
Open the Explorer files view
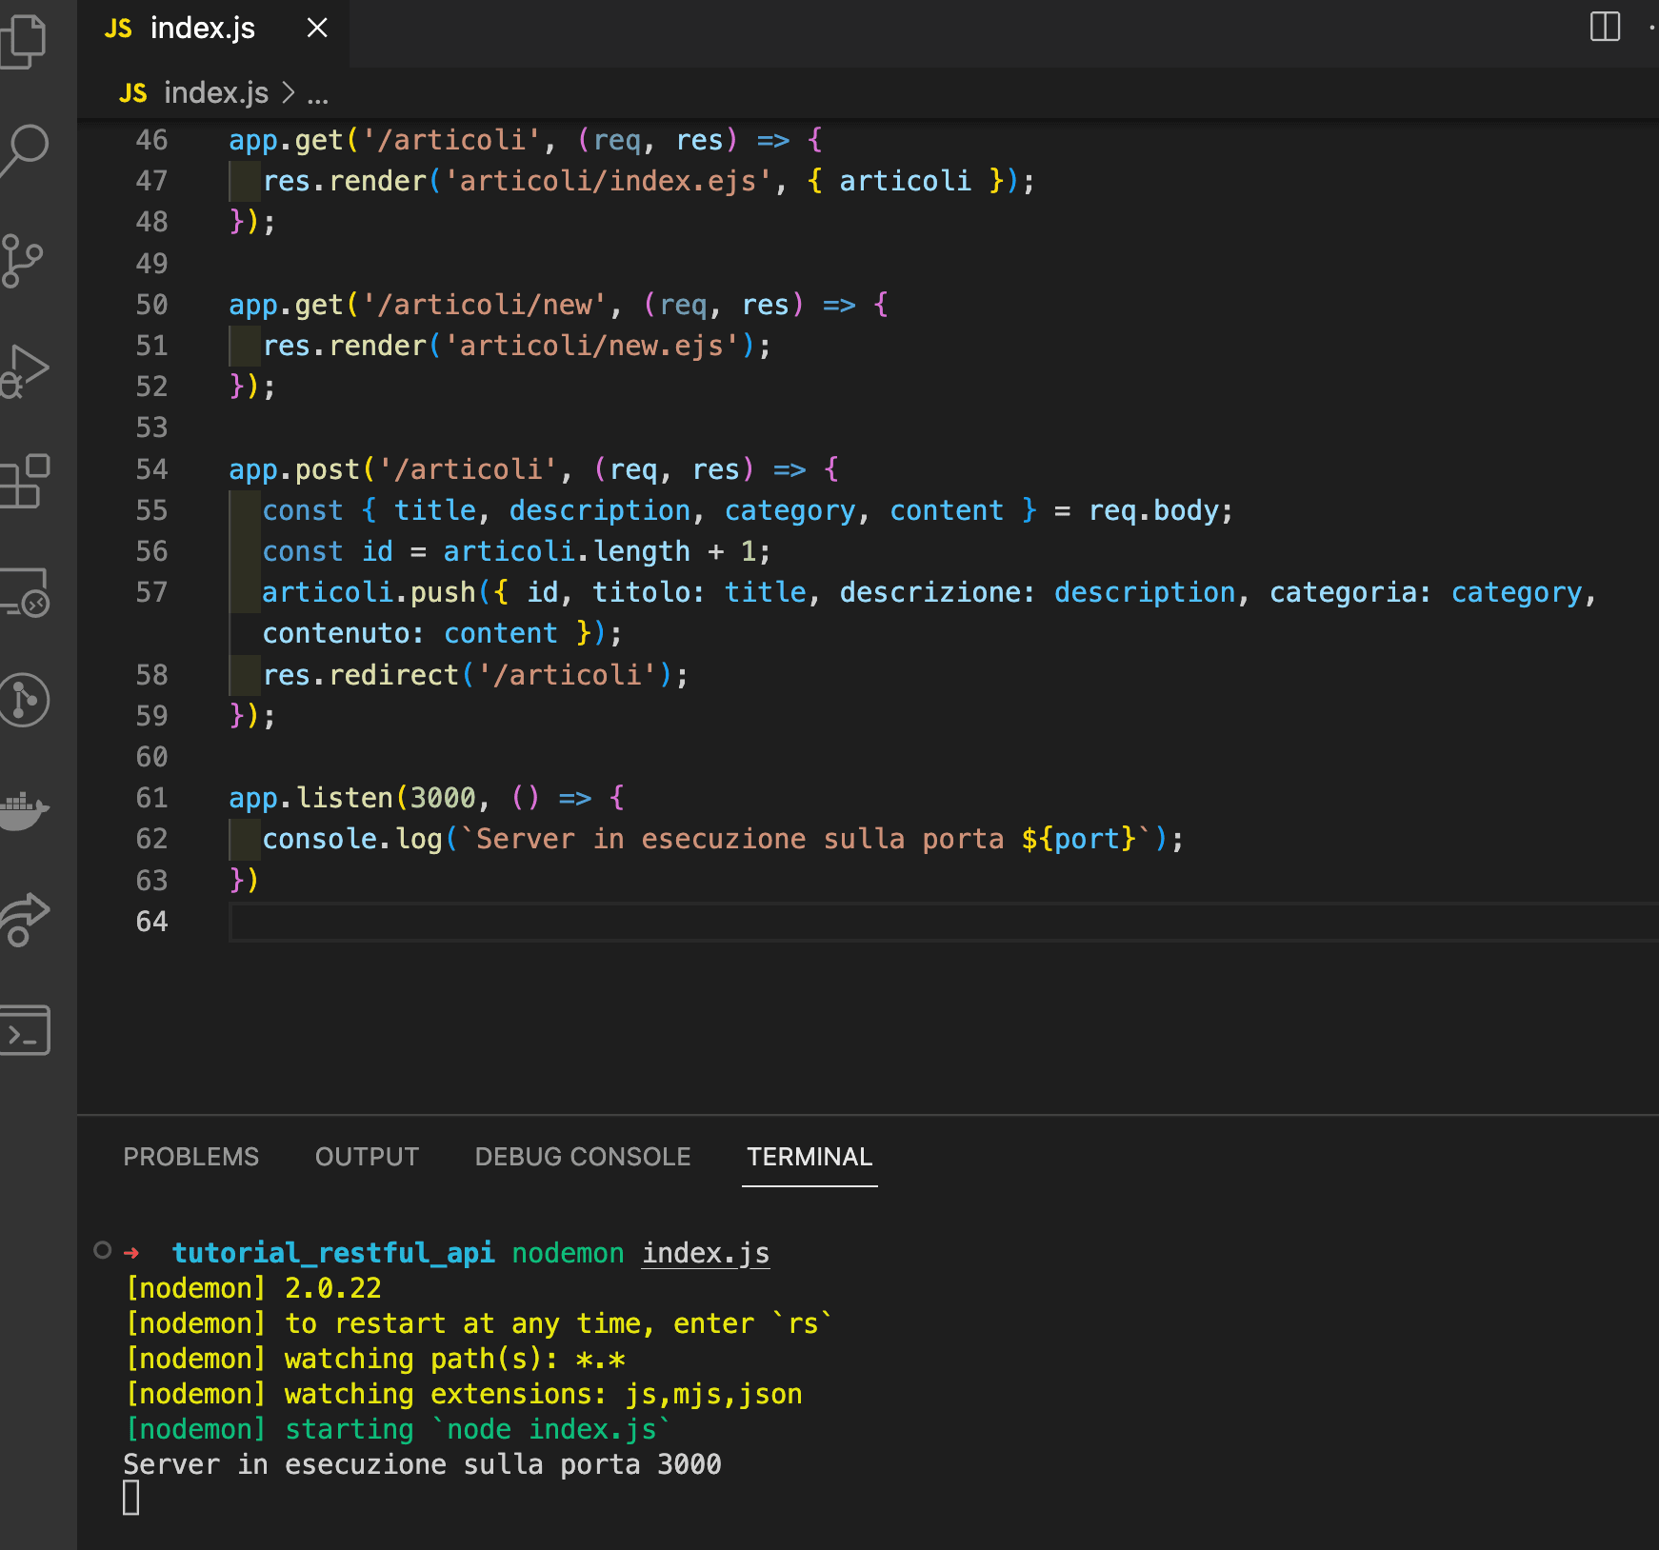coord(24,42)
